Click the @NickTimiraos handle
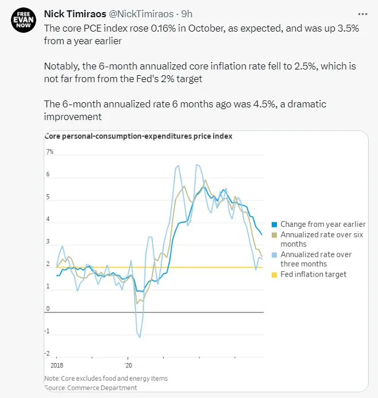Viewport: 378px width, 398px height. [147, 14]
